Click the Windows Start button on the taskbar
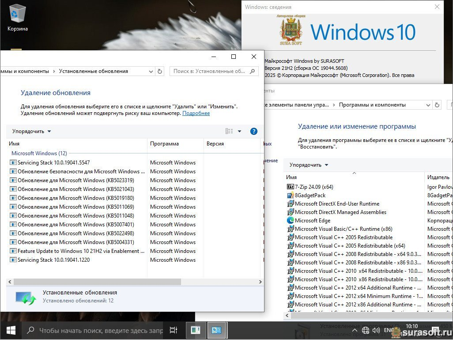Viewport: 453px width, 340px height. (x=11, y=330)
